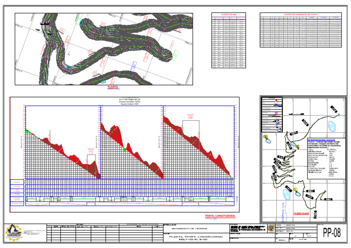Select the 'MOVIMIENTO DE TIERRAS' title text

click(x=189, y=229)
